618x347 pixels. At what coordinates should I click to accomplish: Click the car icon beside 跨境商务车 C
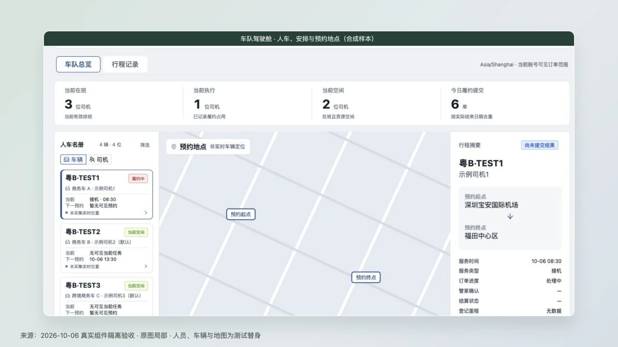pos(68,295)
